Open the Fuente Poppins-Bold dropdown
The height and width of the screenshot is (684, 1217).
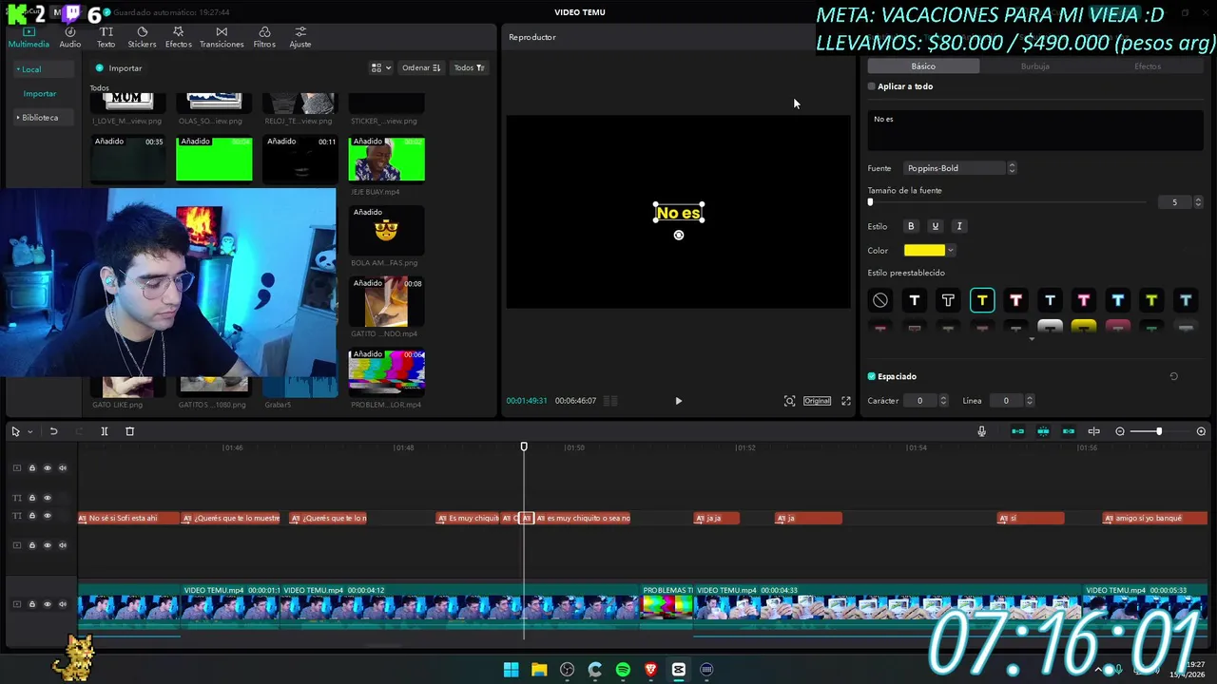tap(959, 168)
